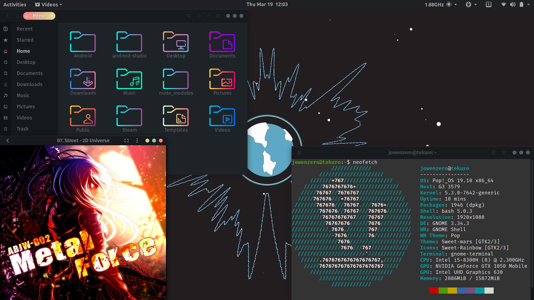Click the clock in the top bar
The image size is (534, 300).
[x=267, y=4]
